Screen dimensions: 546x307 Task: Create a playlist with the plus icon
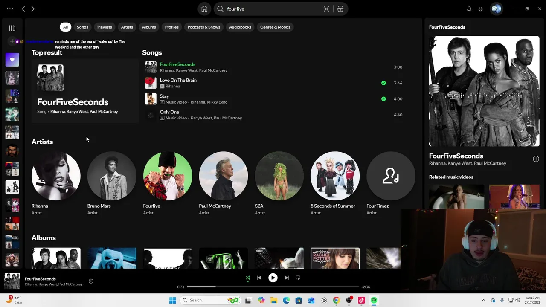(x=12, y=41)
